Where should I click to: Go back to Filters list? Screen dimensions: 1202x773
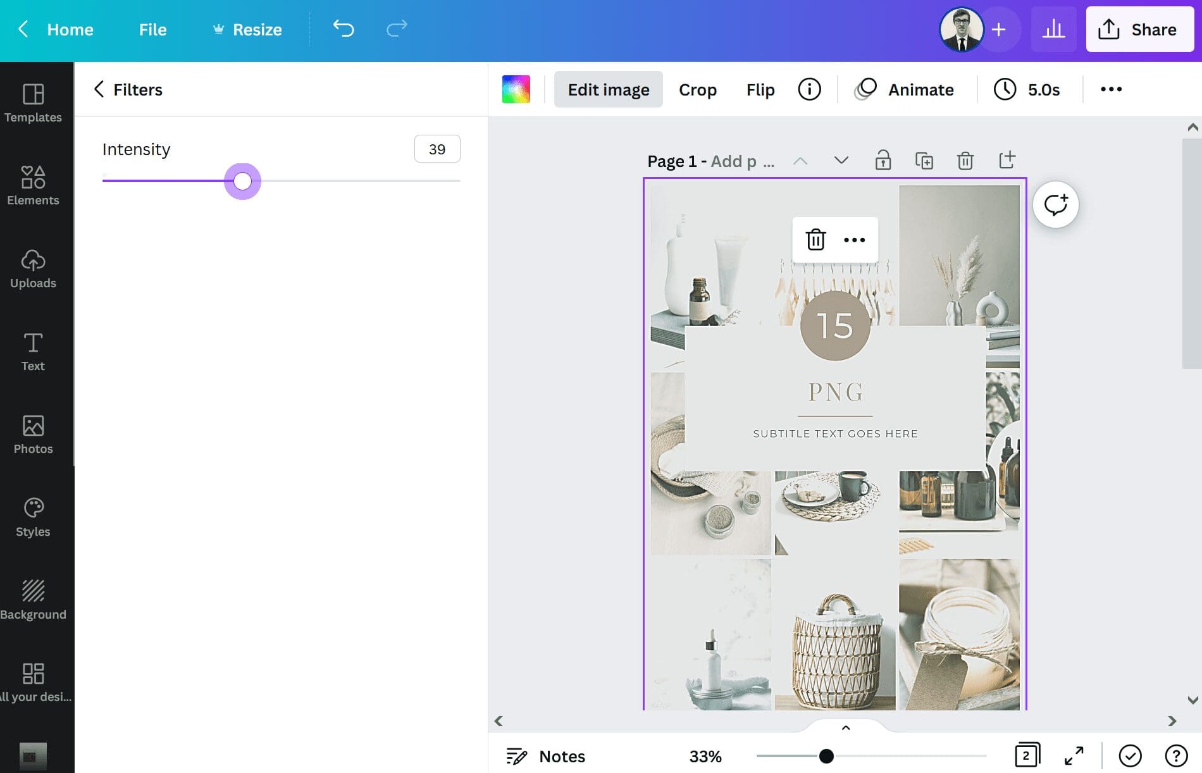[x=99, y=89]
